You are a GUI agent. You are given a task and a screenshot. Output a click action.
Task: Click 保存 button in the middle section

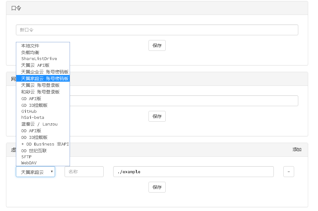[x=157, y=116]
